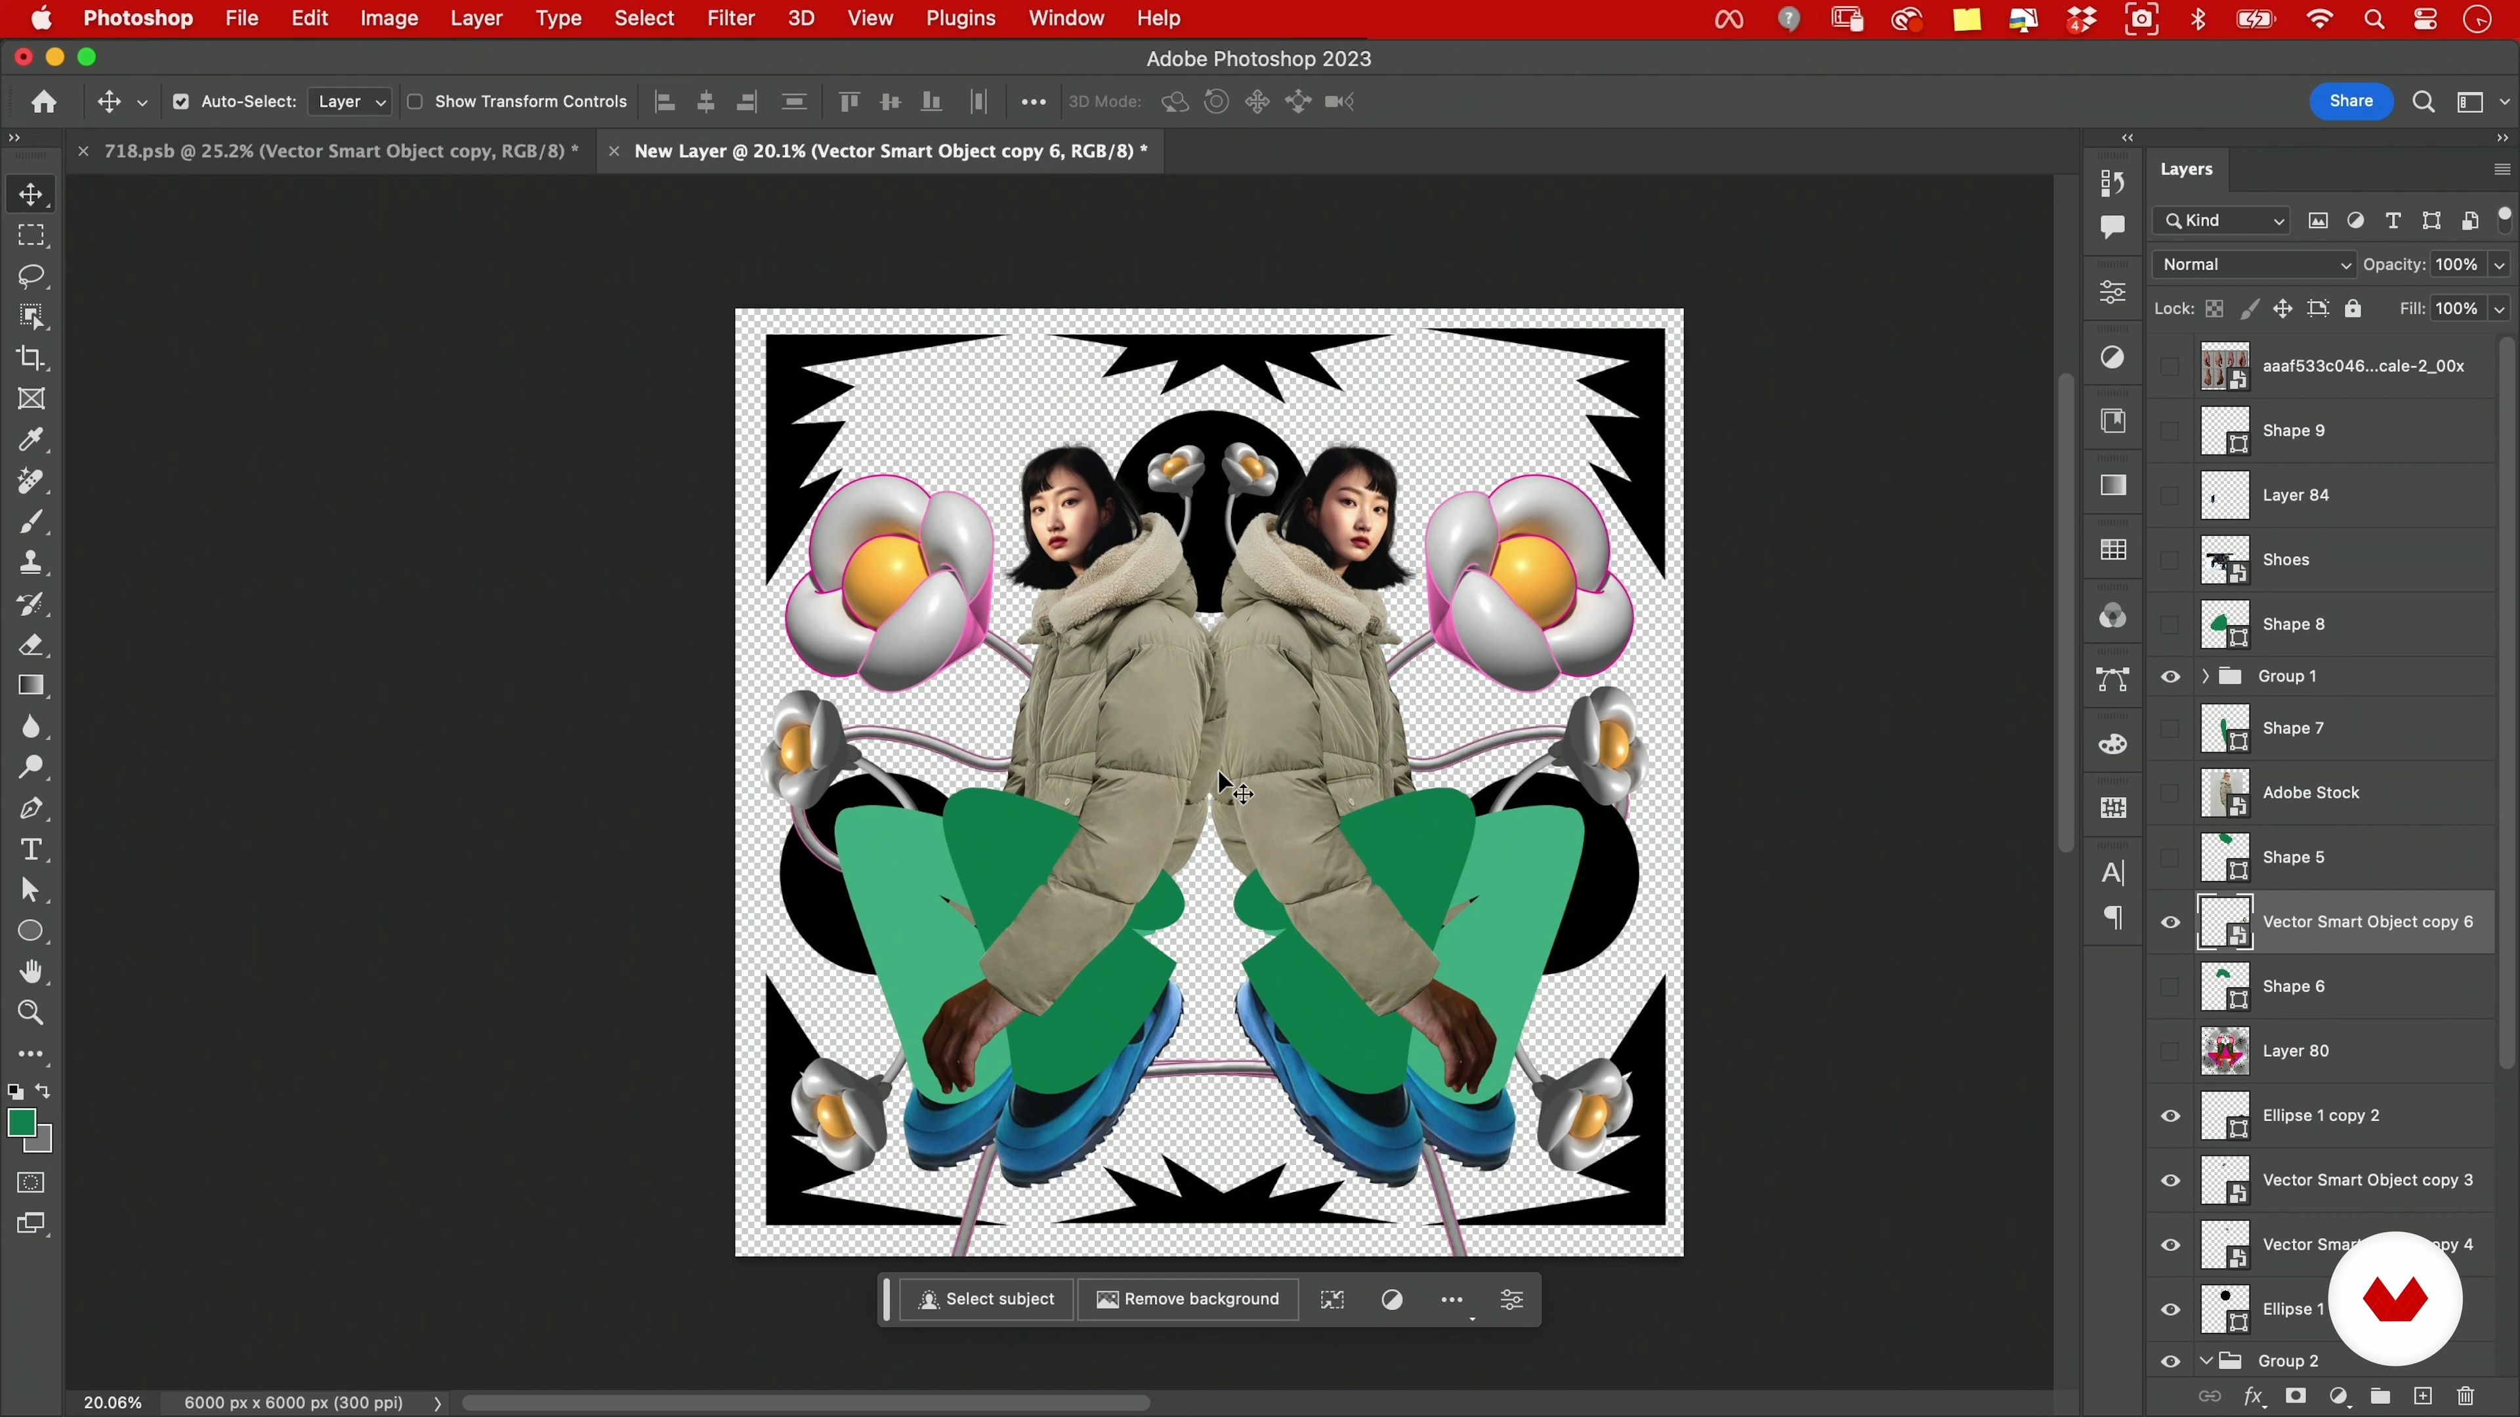Click the Remove background button
The height and width of the screenshot is (1417, 2520).
click(1188, 1300)
